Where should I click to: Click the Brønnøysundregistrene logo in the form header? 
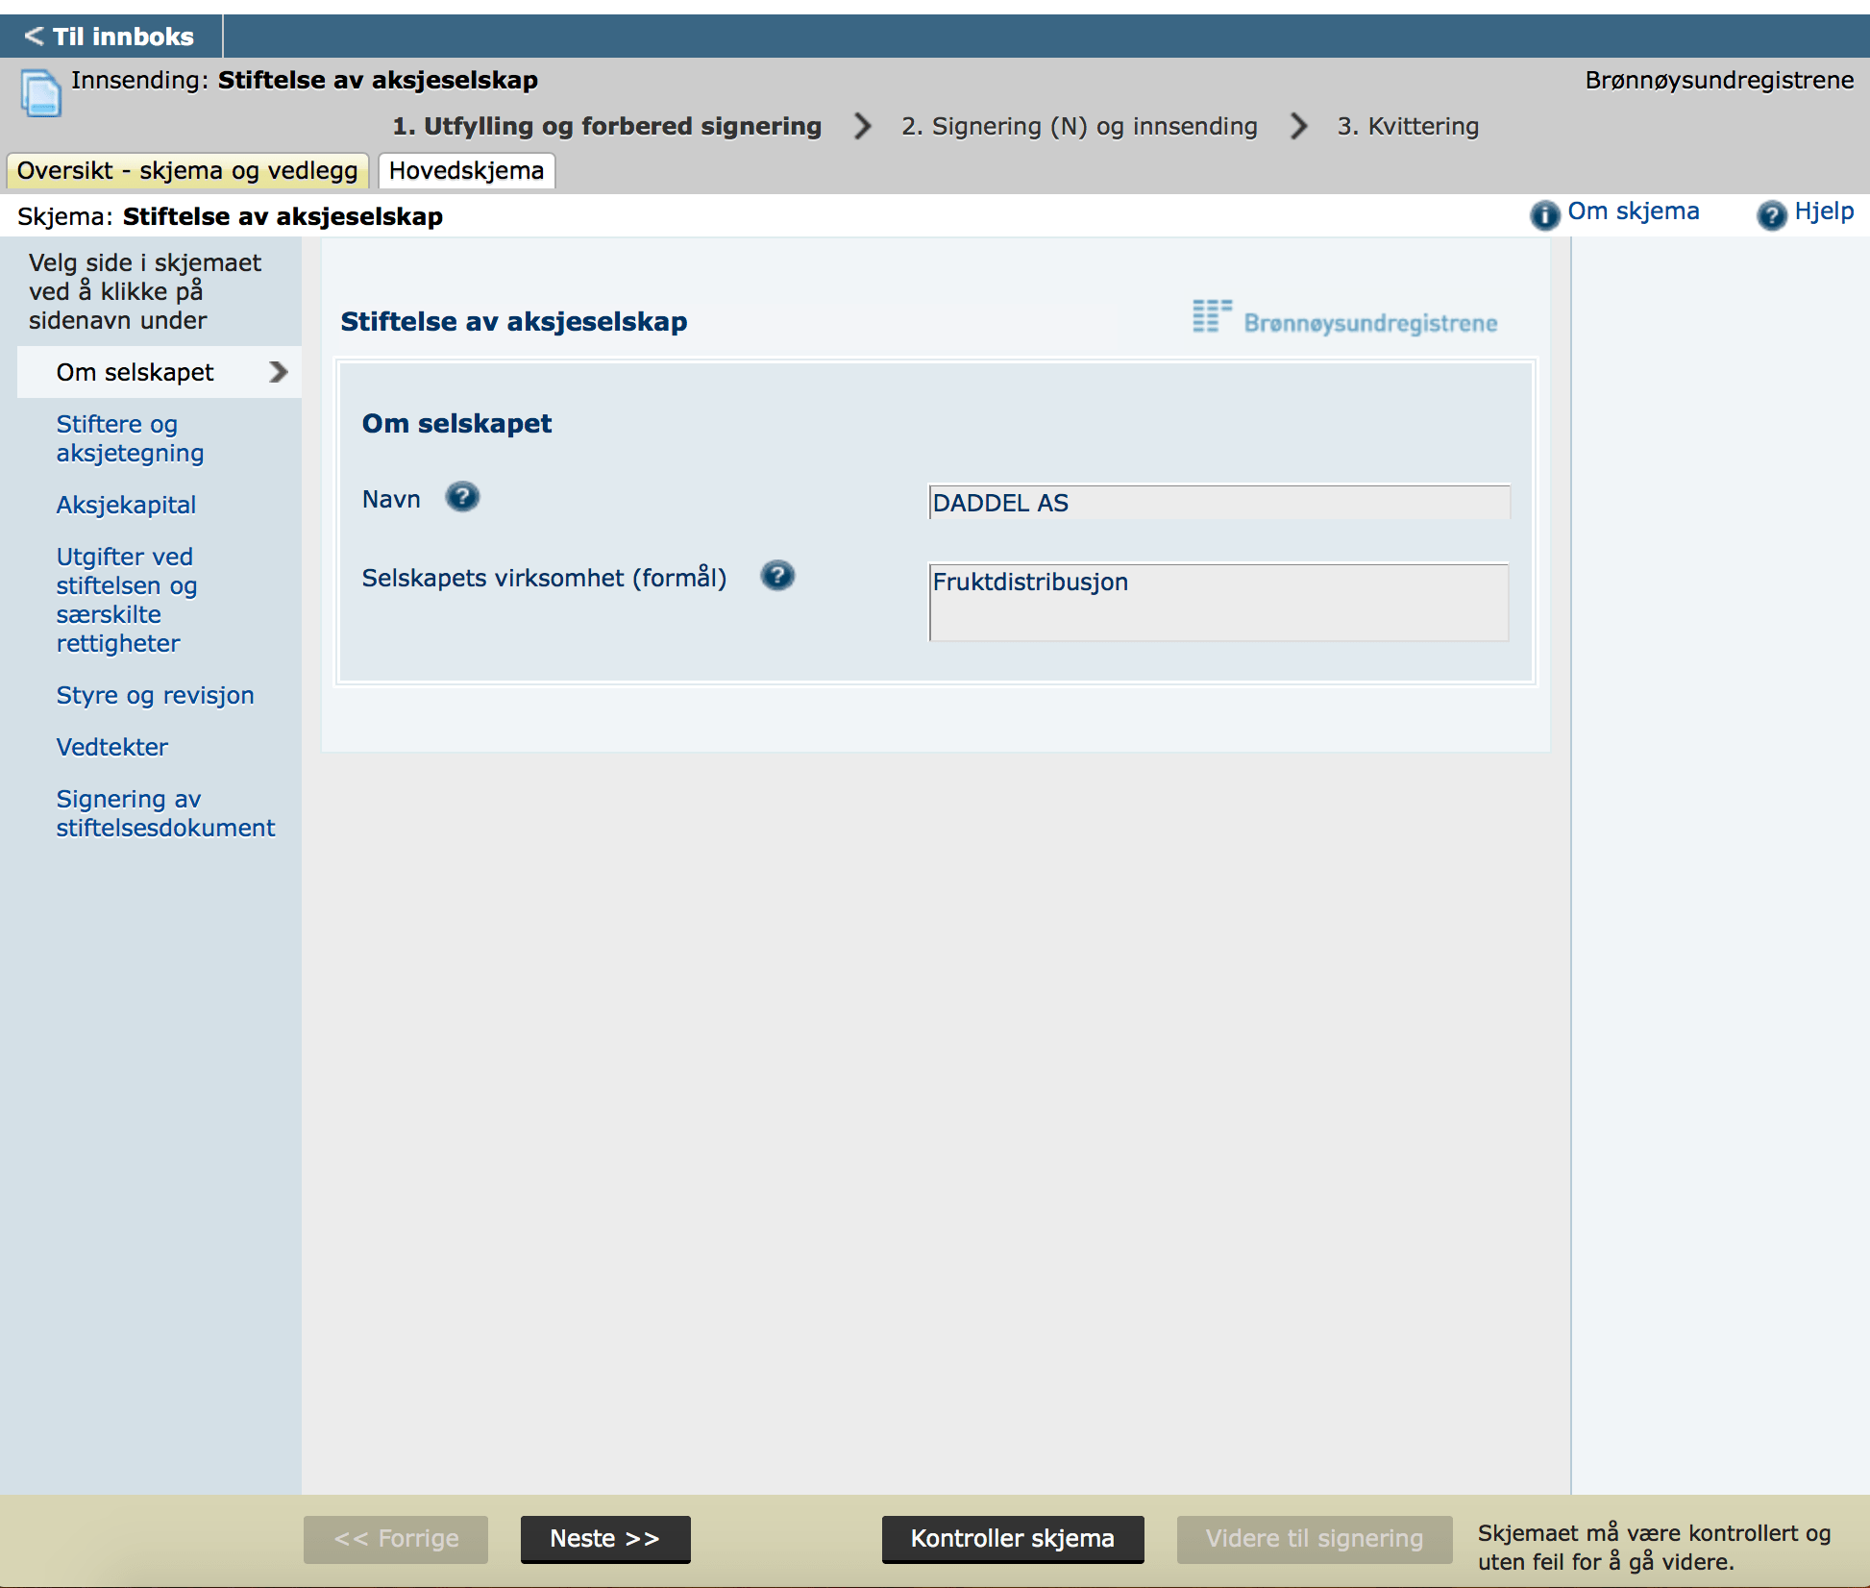point(1344,319)
